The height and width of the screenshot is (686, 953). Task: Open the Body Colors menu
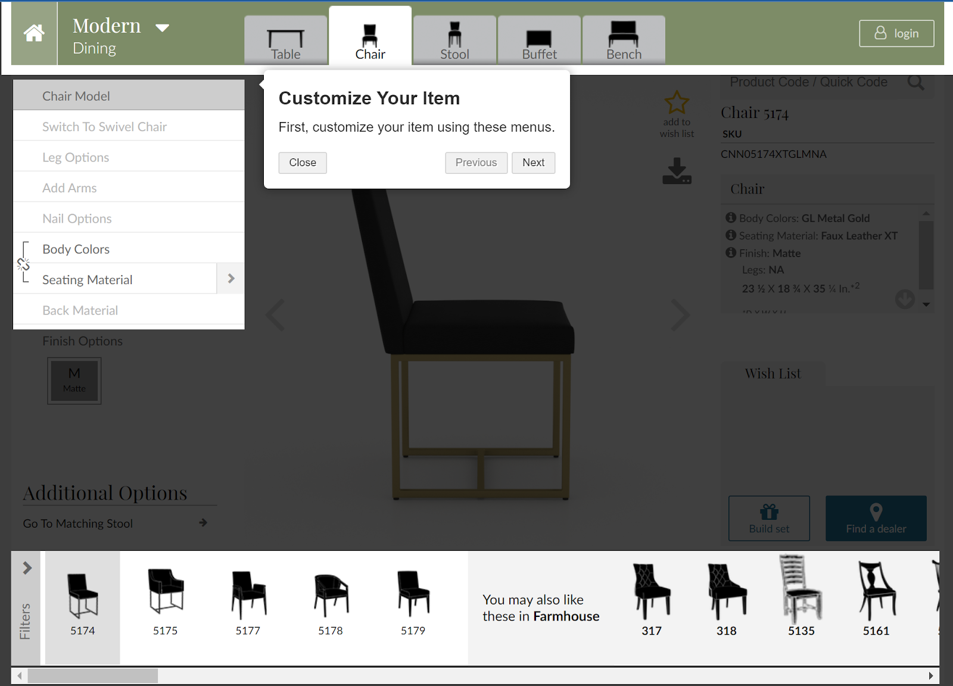pyautogui.click(x=129, y=249)
